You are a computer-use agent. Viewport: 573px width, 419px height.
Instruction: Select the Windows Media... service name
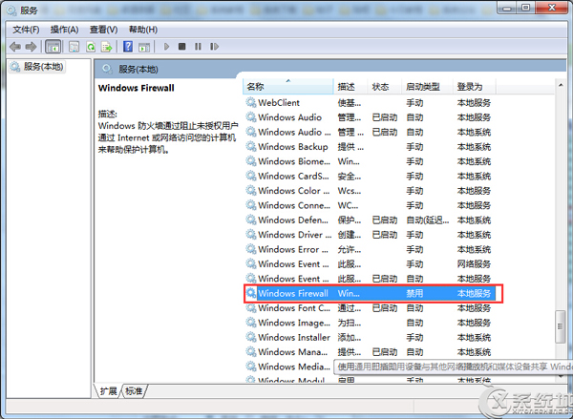pyautogui.click(x=294, y=367)
